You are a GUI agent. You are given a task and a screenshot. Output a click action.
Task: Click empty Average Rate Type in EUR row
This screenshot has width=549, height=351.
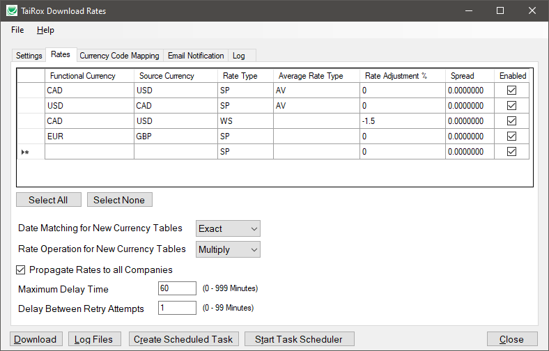click(x=316, y=136)
